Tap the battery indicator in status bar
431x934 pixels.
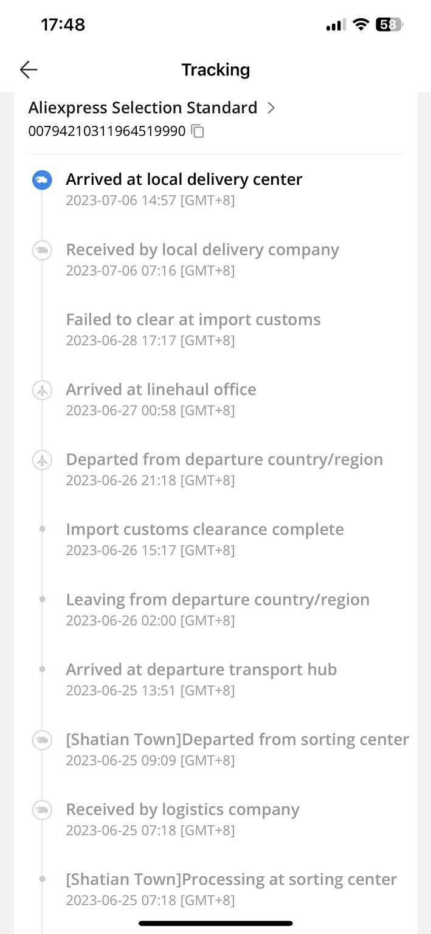point(390,25)
